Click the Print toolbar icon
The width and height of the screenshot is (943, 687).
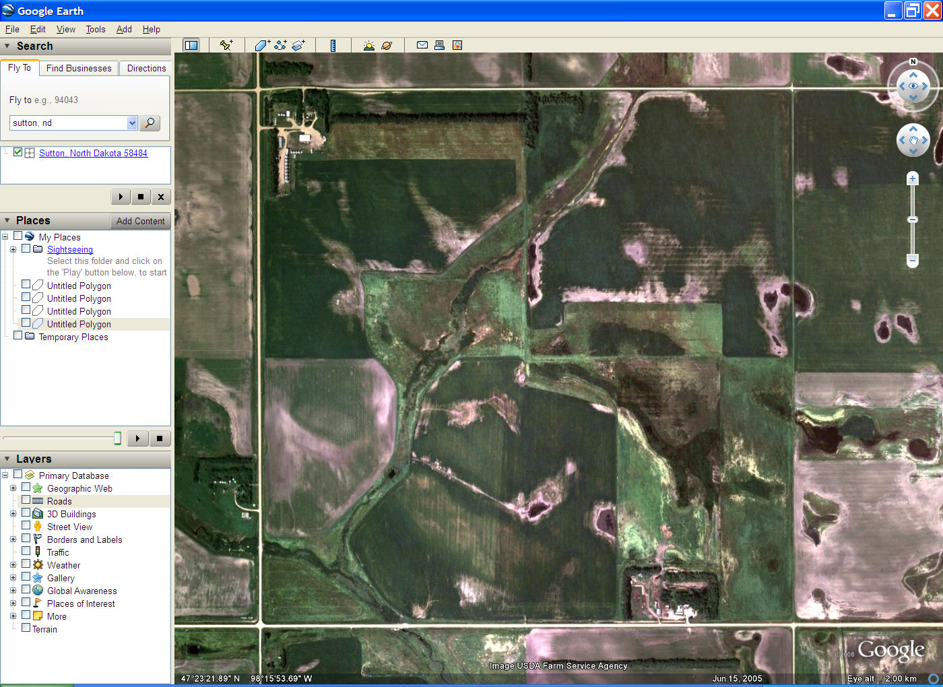pos(439,45)
